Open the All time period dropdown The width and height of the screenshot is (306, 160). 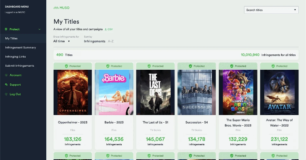[62, 41]
